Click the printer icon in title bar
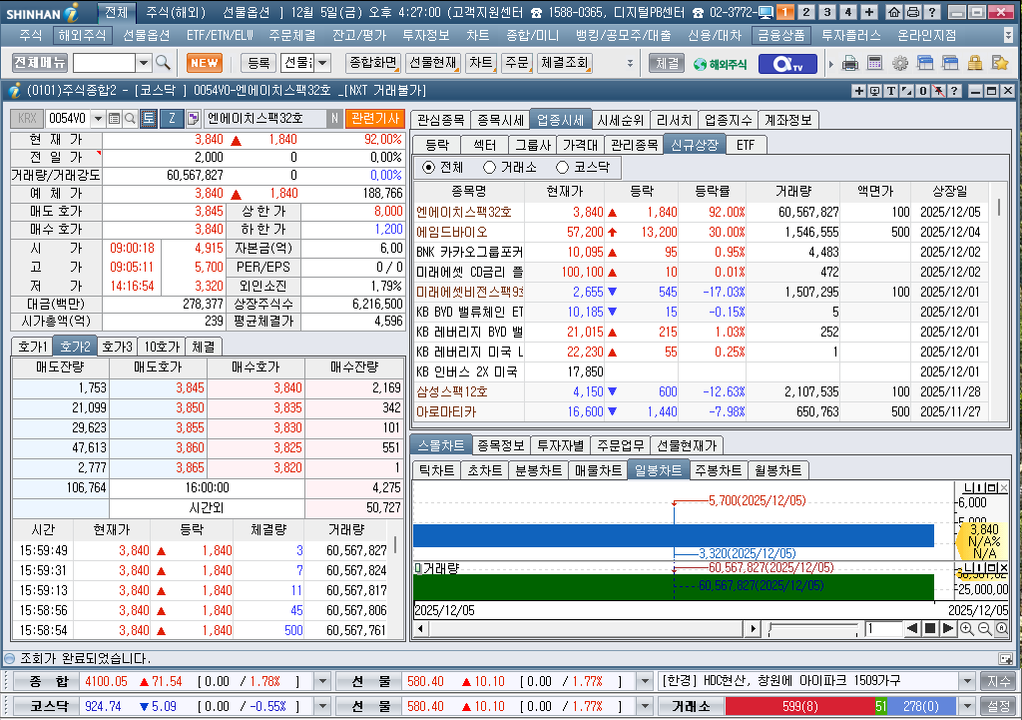This screenshot has height=720, width=1022. (913, 12)
